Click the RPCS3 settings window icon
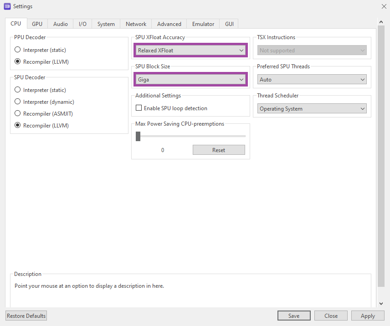390x326 pixels. click(x=7, y=6)
